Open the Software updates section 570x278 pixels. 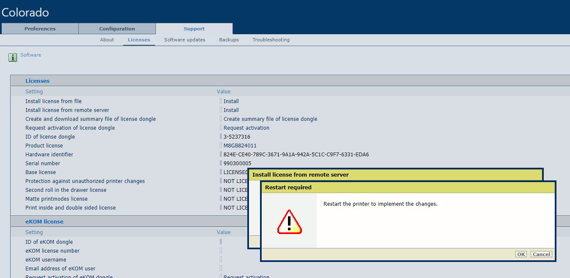185,40
